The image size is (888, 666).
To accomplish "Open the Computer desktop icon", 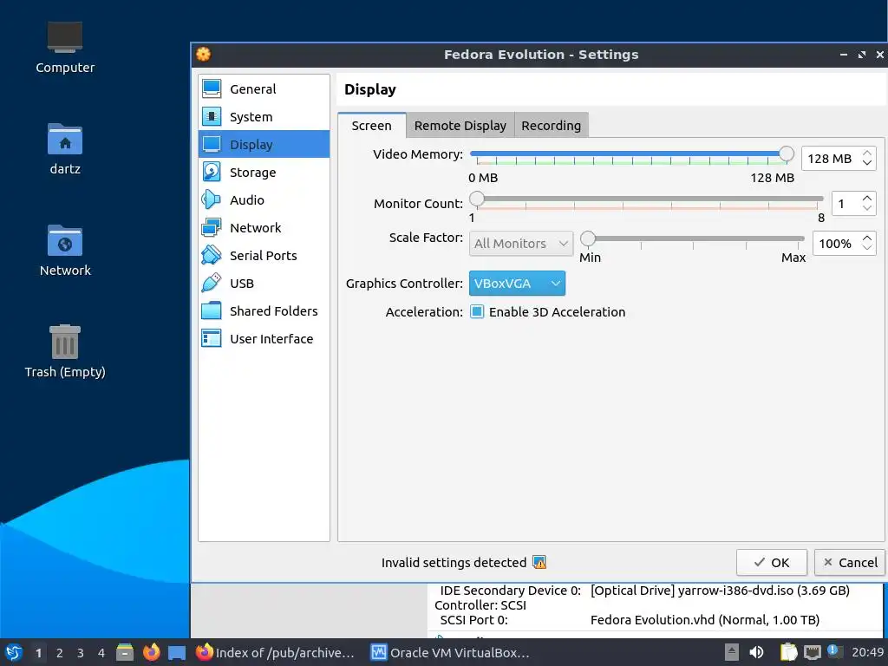I will pos(64,48).
